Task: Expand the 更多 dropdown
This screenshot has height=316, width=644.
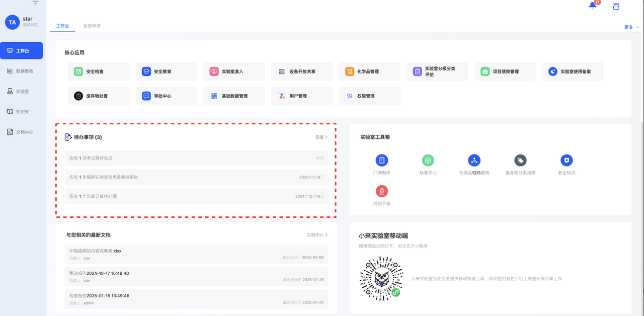Action: click(631, 27)
